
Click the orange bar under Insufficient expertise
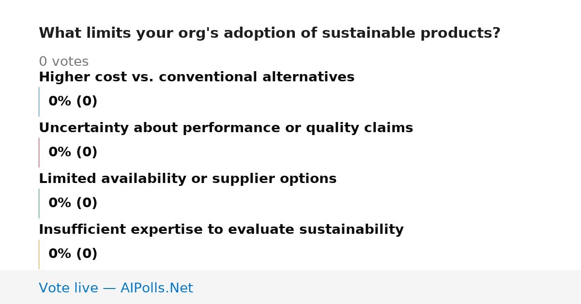tap(39, 254)
